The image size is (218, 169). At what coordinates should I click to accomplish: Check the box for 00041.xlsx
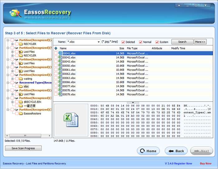coord(56,53)
